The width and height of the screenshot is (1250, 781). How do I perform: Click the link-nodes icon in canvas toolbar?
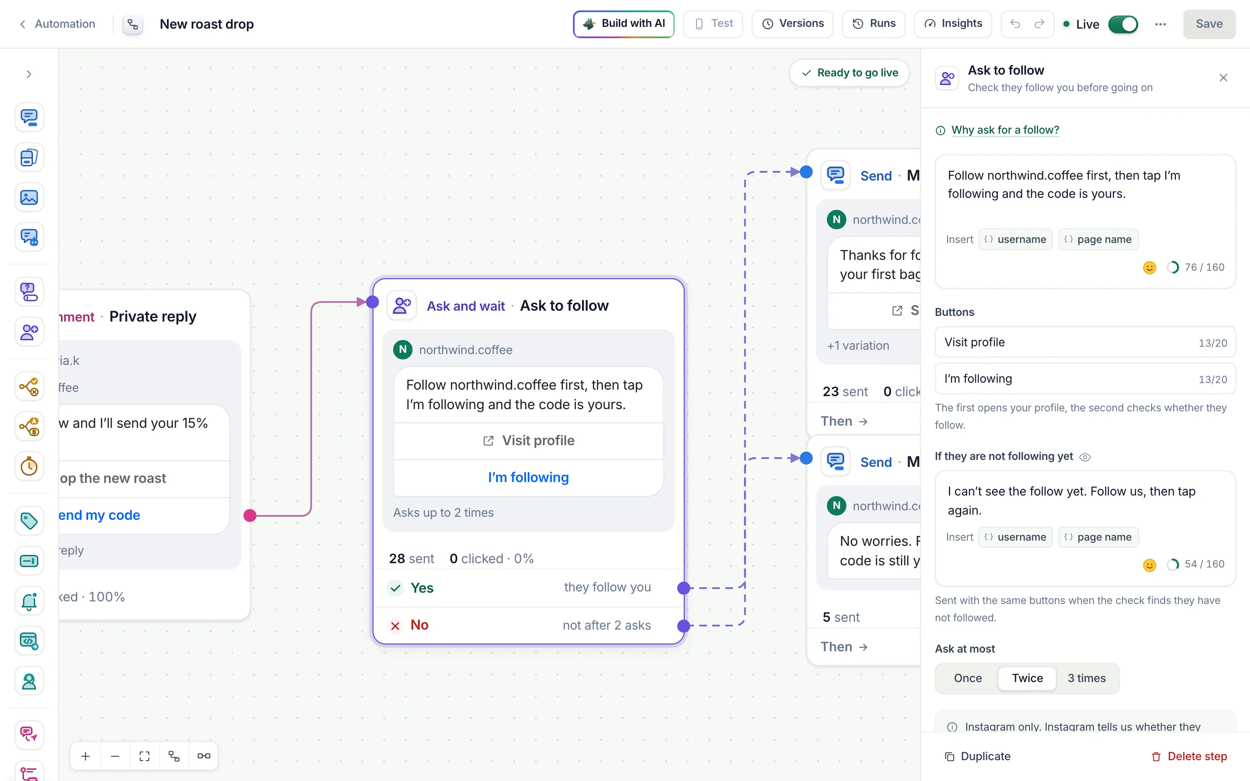click(204, 756)
